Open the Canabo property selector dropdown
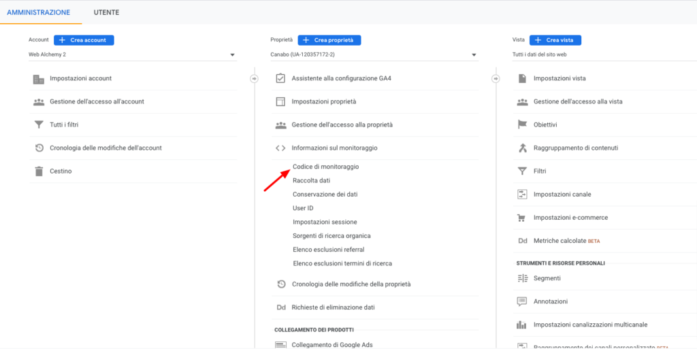The height and width of the screenshot is (349, 697). pyautogui.click(x=374, y=55)
